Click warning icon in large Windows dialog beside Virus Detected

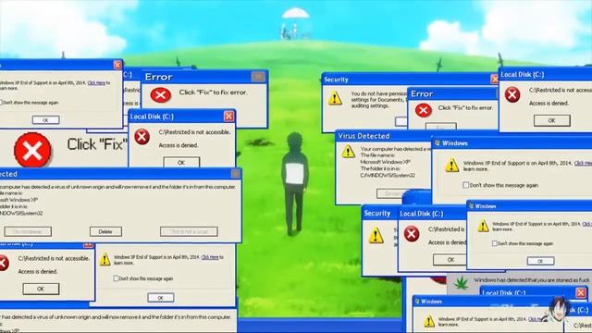(451, 166)
